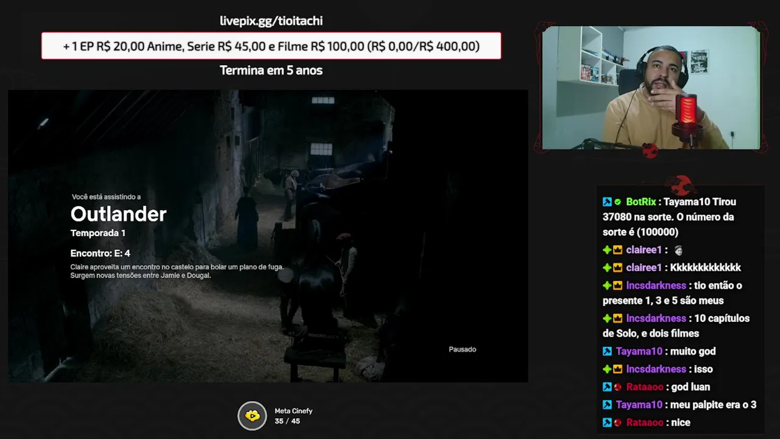Screen dimensions: 780x439
Task: Click Incsdarkness username on '10 capítulos' message
Action: 656,318
